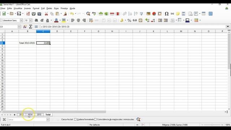Open background color dropdown arrow
The width and height of the screenshot is (231, 130).
click(x=67, y=20)
